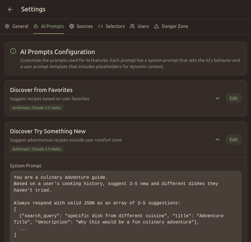The height and width of the screenshot is (242, 251).
Task: Click the Claude 3.5 Haiku badge on Favorites card
Action: coord(37,108)
